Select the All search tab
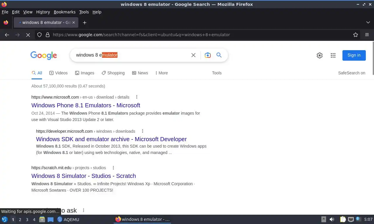374x224 pixels. coord(37,73)
